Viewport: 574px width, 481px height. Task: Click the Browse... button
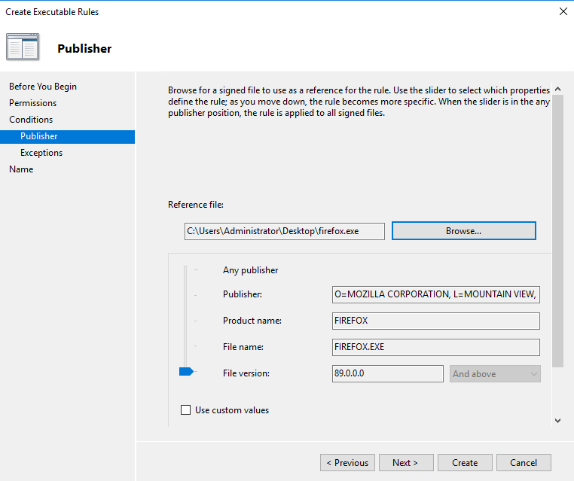[x=464, y=231]
